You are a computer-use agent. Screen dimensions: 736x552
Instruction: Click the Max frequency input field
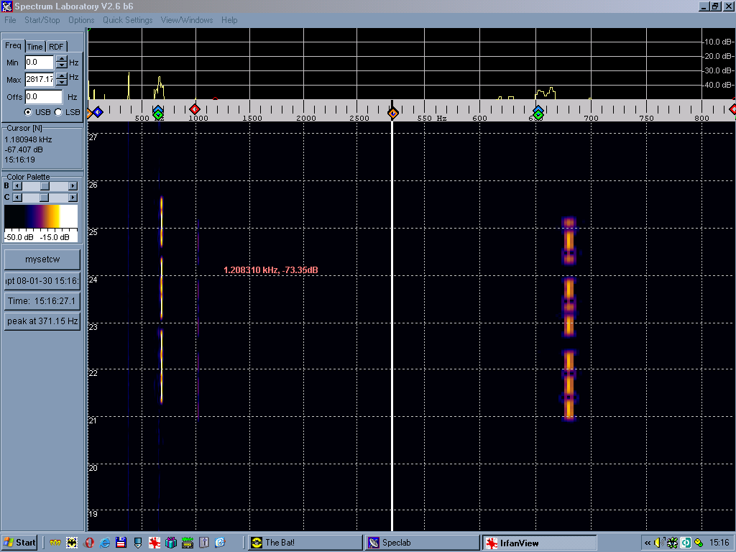point(40,79)
